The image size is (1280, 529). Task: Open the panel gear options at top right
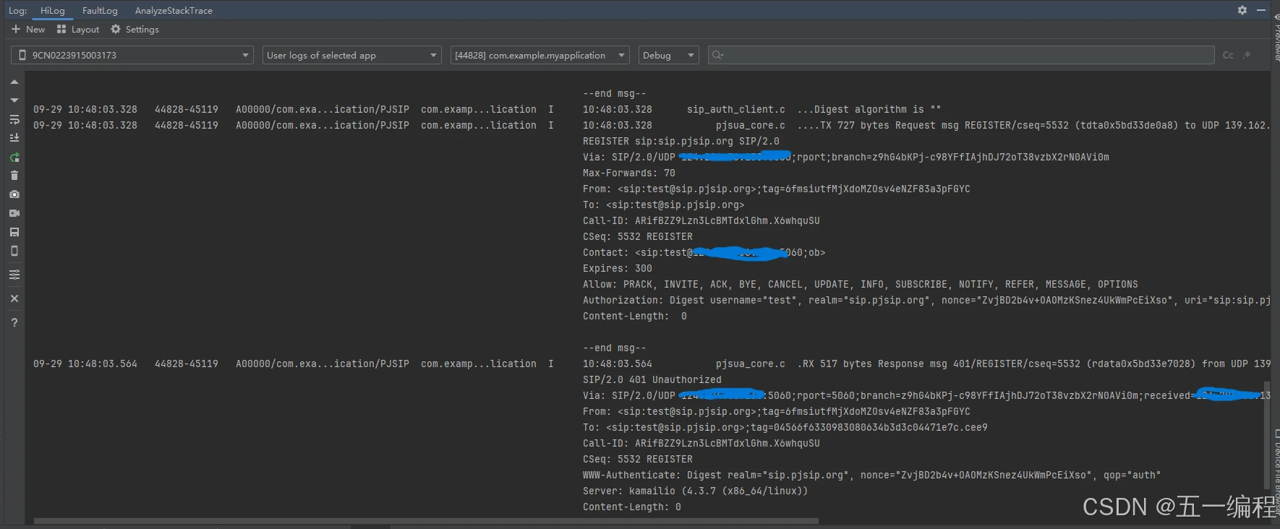[1242, 10]
